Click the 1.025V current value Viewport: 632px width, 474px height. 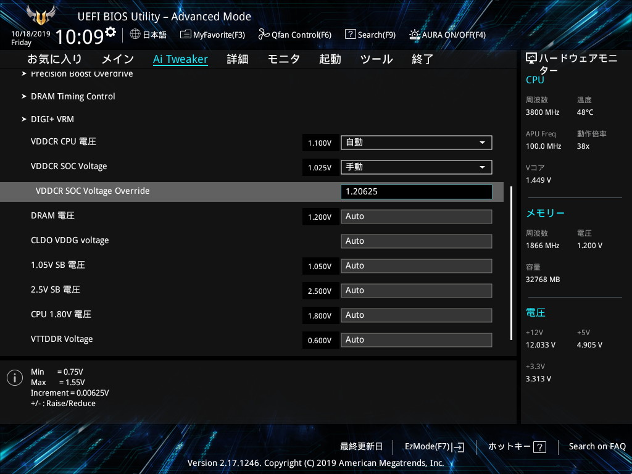coord(320,168)
